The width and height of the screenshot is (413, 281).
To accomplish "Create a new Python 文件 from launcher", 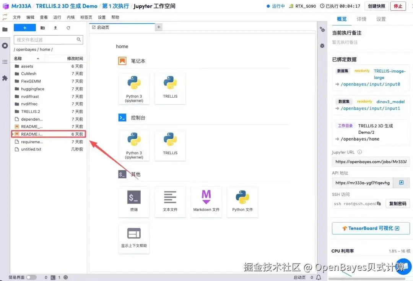I will tap(242, 202).
